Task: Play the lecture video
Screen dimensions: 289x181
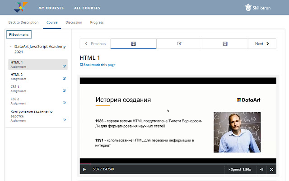Action: [84, 170]
